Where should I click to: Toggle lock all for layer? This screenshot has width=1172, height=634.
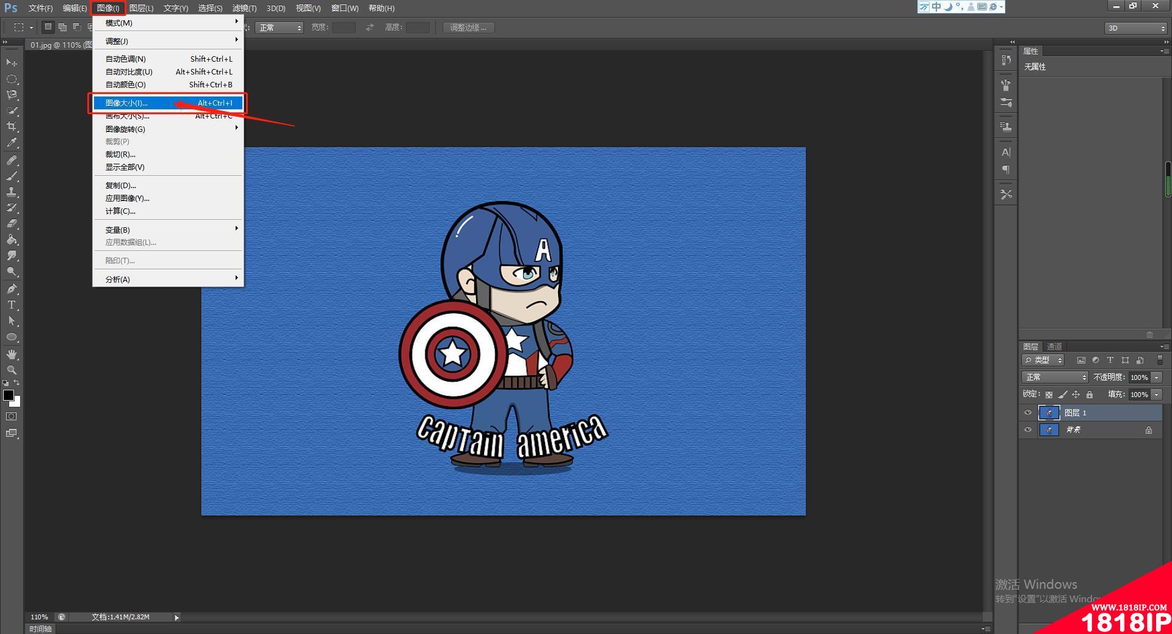[1090, 395]
